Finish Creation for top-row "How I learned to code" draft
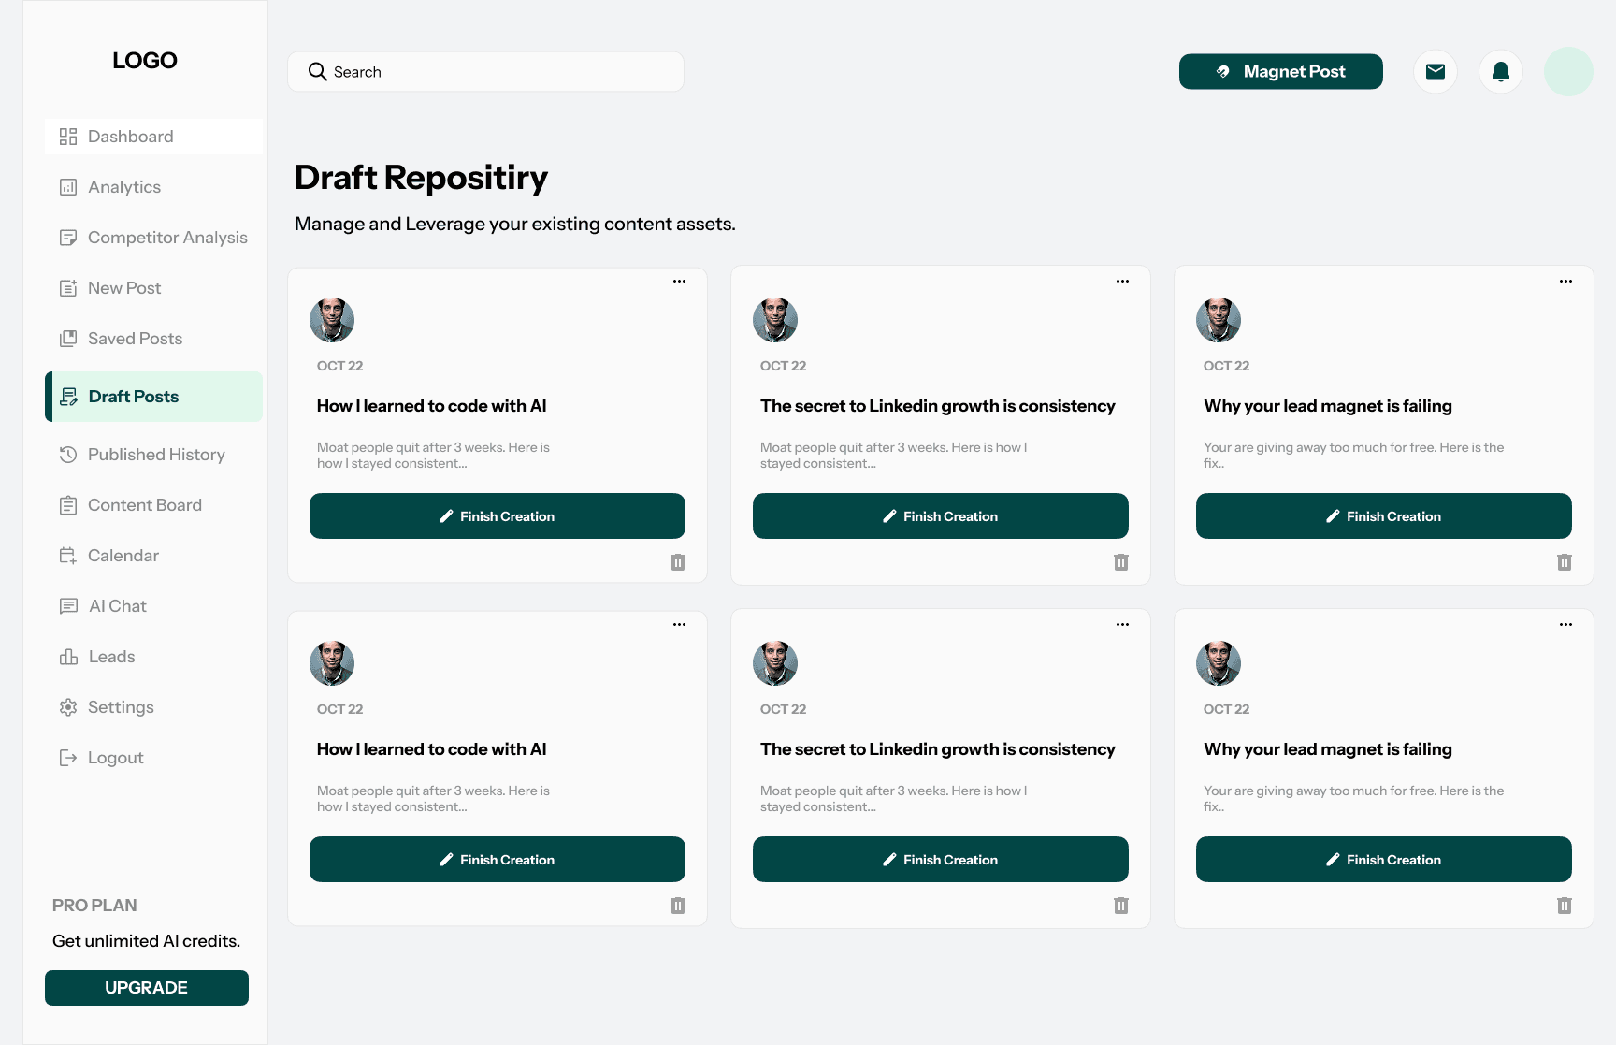1616x1045 pixels. [498, 516]
